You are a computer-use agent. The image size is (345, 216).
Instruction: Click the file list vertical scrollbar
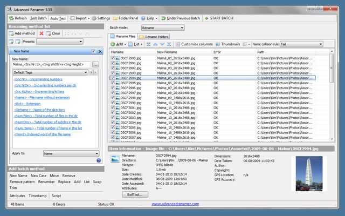[332, 95]
